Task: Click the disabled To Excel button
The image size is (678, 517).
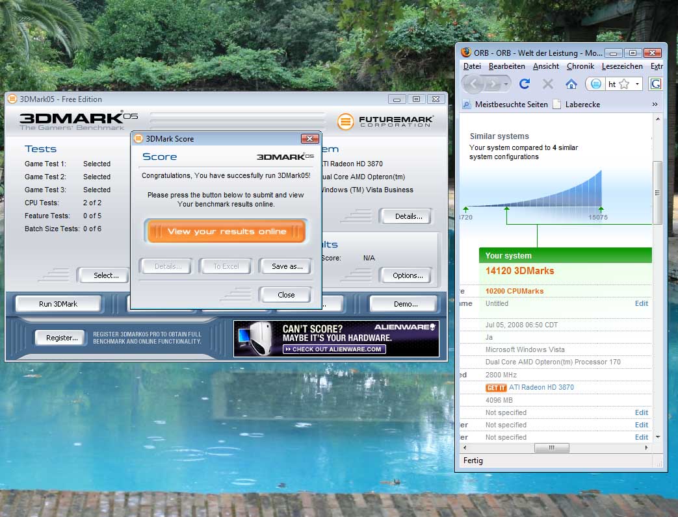Action: [x=226, y=266]
